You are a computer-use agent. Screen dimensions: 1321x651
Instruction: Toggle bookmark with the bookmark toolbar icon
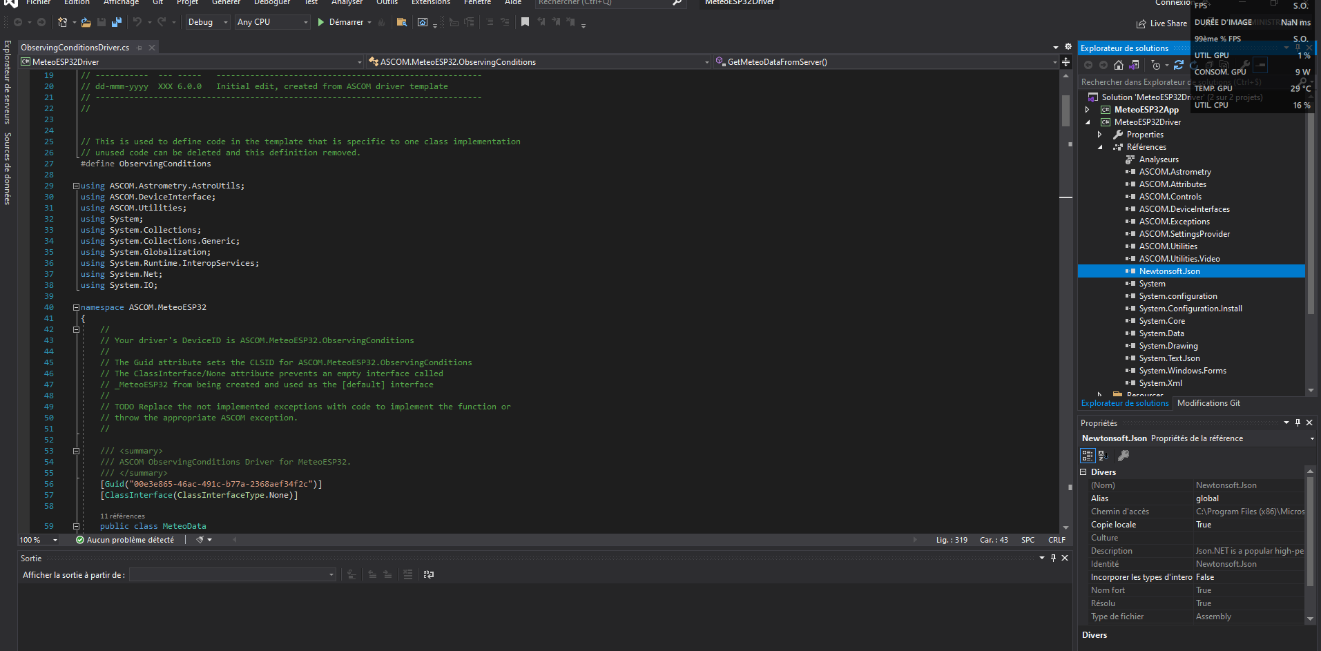coord(525,22)
